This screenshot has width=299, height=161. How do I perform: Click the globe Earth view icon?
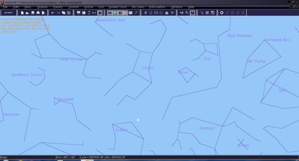115,13
